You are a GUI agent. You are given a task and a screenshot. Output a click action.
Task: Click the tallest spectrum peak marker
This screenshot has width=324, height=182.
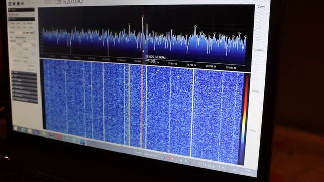pos(143,16)
